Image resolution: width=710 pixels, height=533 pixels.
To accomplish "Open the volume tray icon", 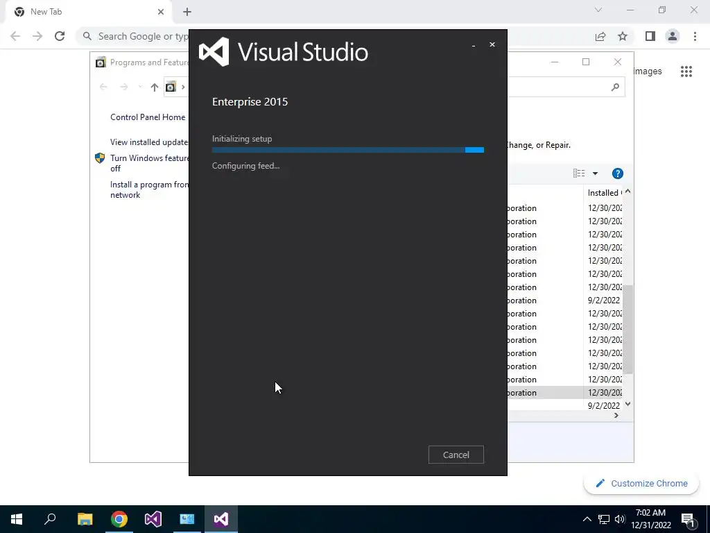I will pyautogui.click(x=620, y=519).
